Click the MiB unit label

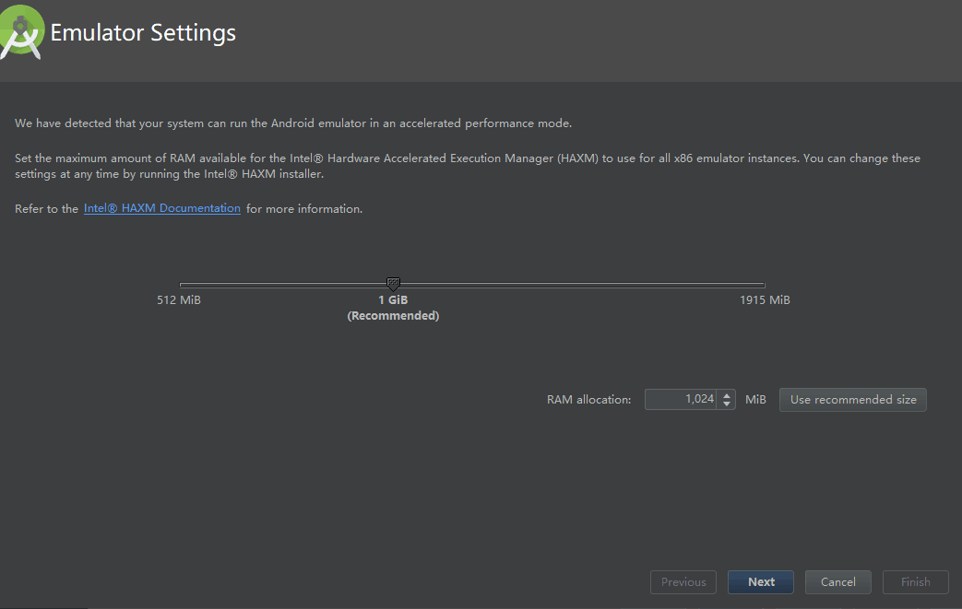pos(755,400)
